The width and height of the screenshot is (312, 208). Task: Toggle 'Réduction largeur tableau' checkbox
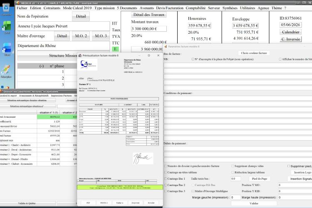pos(233,172)
